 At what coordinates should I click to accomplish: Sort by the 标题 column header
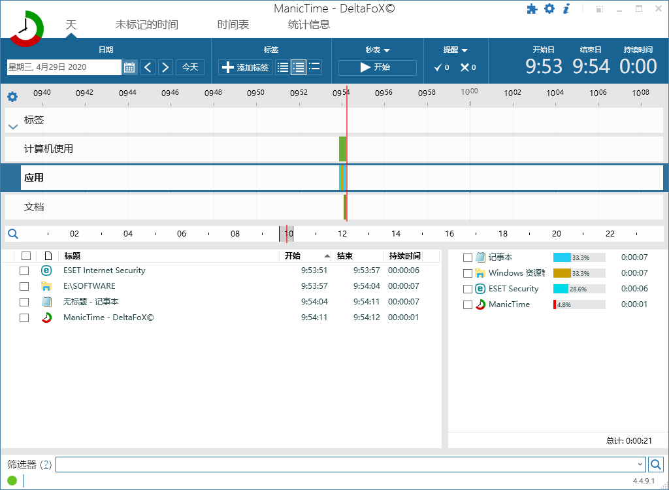pos(169,255)
